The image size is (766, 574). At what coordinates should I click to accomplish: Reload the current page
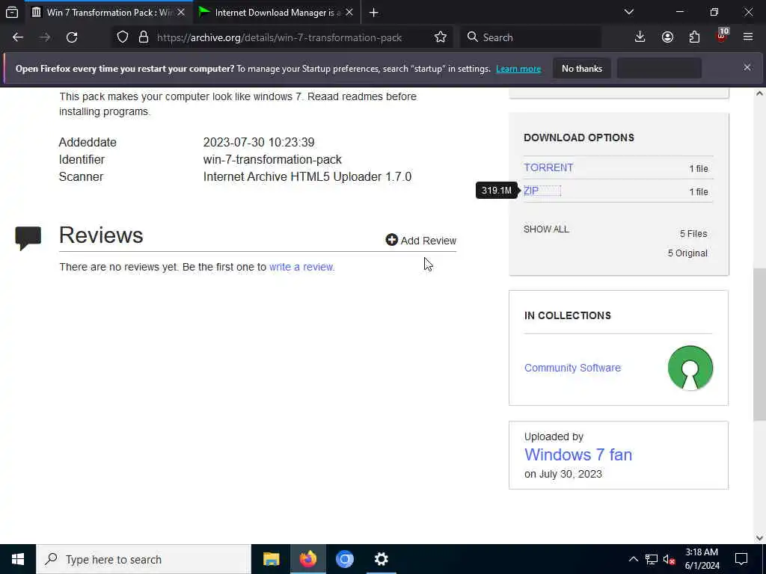pyautogui.click(x=72, y=37)
